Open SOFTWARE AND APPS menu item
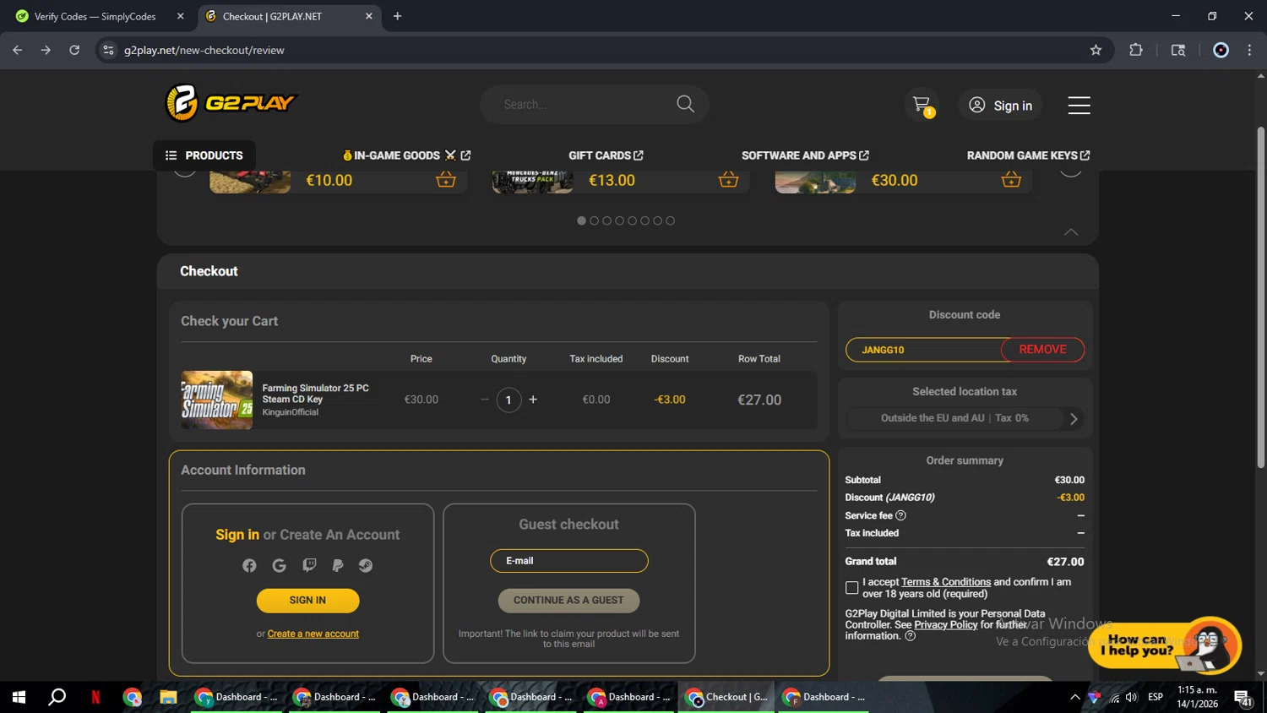Viewport: 1267px width, 713px height. pos(805,155)
